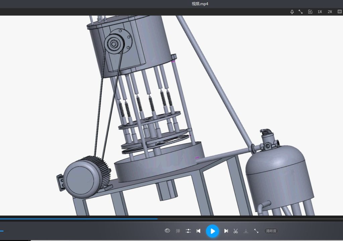
Task: Skip to the previous video
Action: point(198,231)
